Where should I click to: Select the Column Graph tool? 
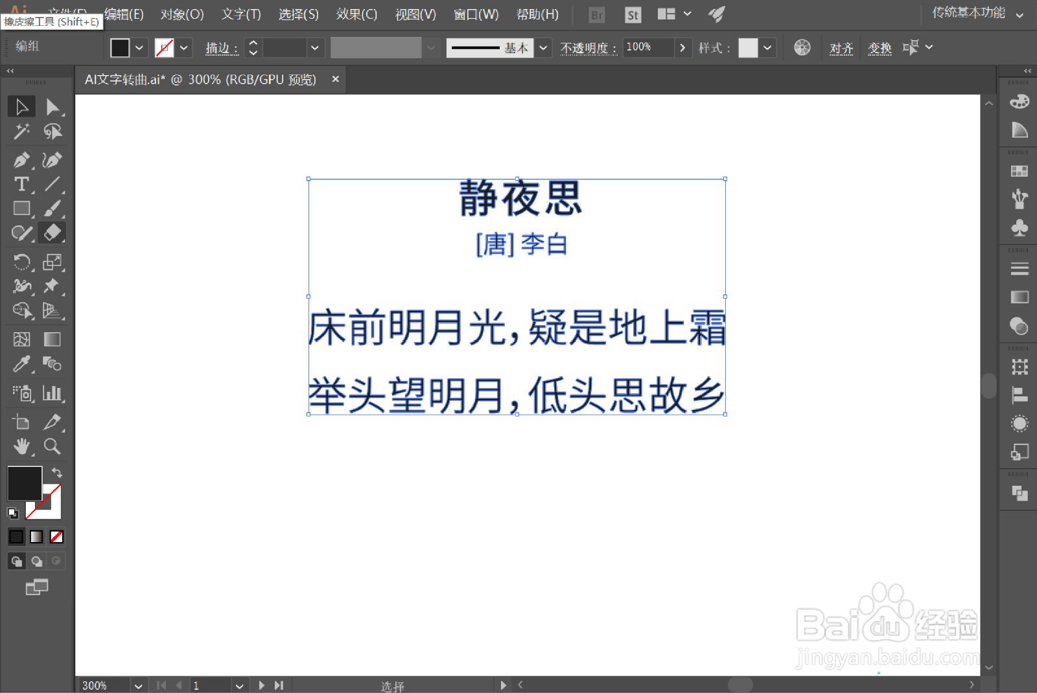52,392
